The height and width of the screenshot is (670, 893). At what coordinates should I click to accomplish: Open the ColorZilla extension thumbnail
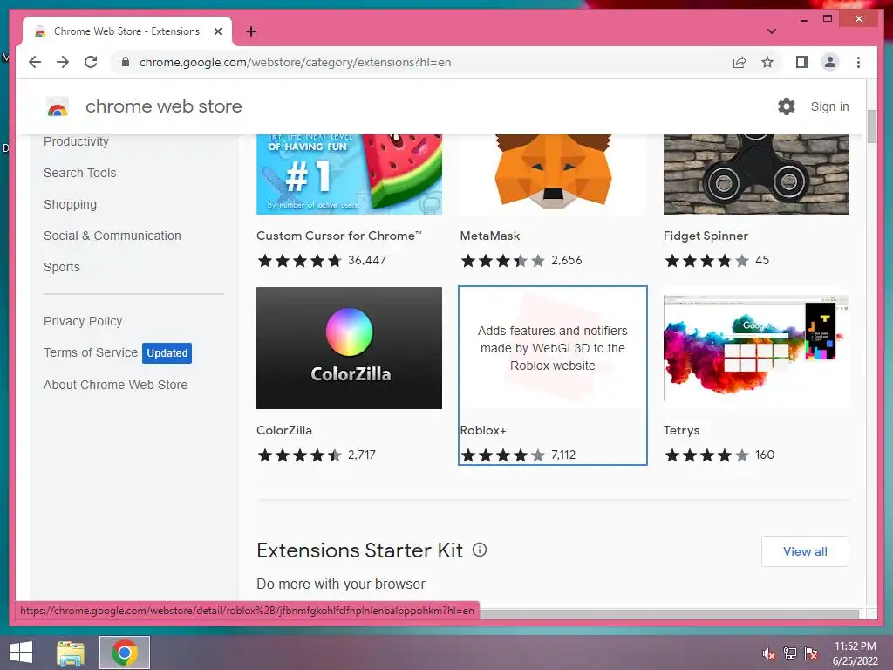[349, 348]
